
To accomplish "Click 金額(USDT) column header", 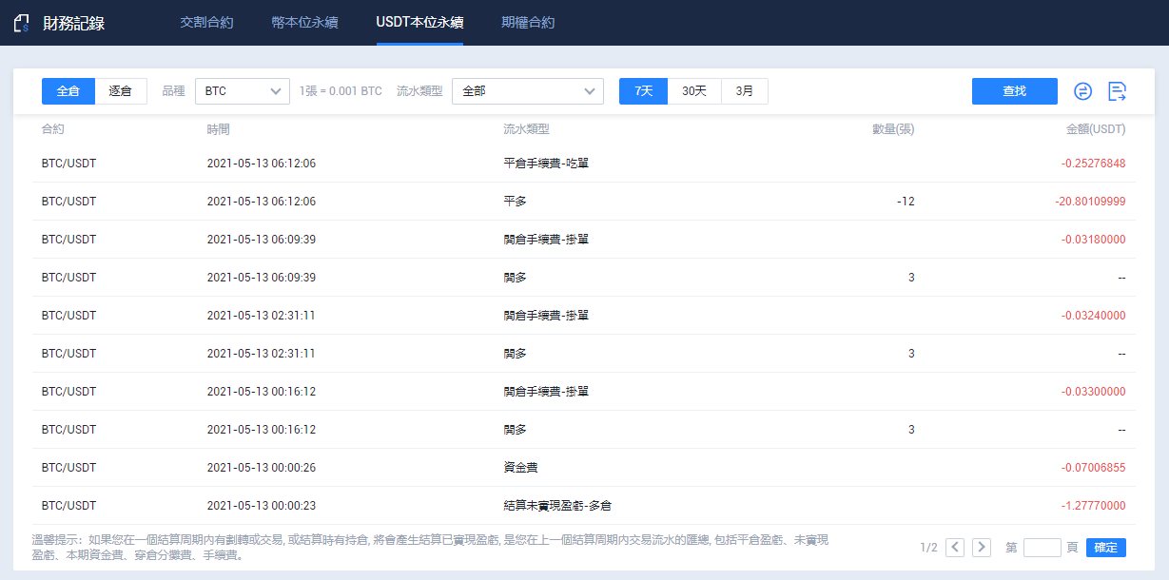I will pos(1096,129).
